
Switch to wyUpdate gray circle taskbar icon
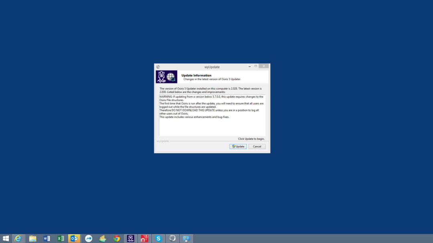pyautogui.click(x=172, y=239)
